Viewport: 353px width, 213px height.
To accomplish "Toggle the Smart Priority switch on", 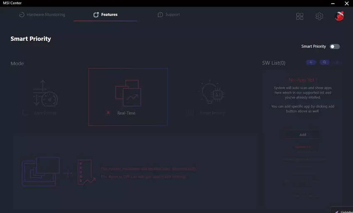I will 335,47.
